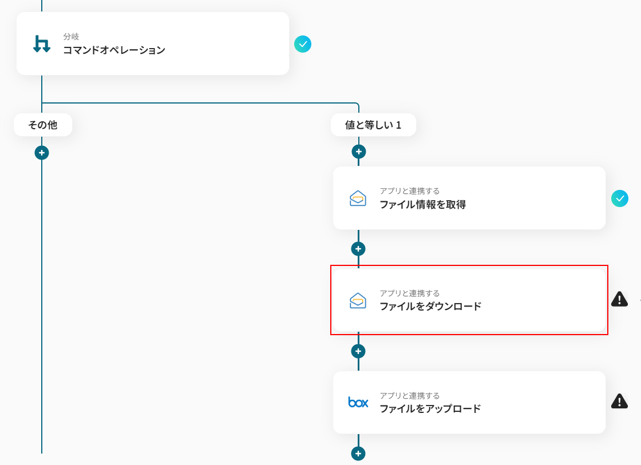Click plus button between ファイルをダウンロード and ファイルをアップロード
641x465 pixels.
[x=358, y=351]
